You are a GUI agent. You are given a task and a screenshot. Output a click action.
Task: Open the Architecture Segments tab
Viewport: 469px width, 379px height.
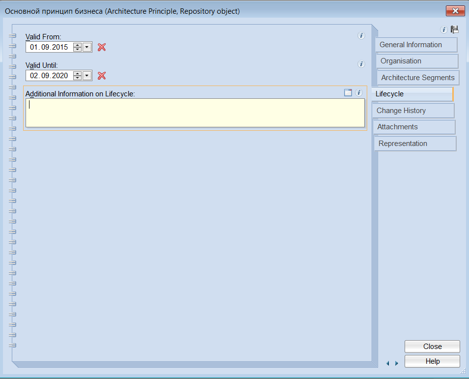coord(418,78)
